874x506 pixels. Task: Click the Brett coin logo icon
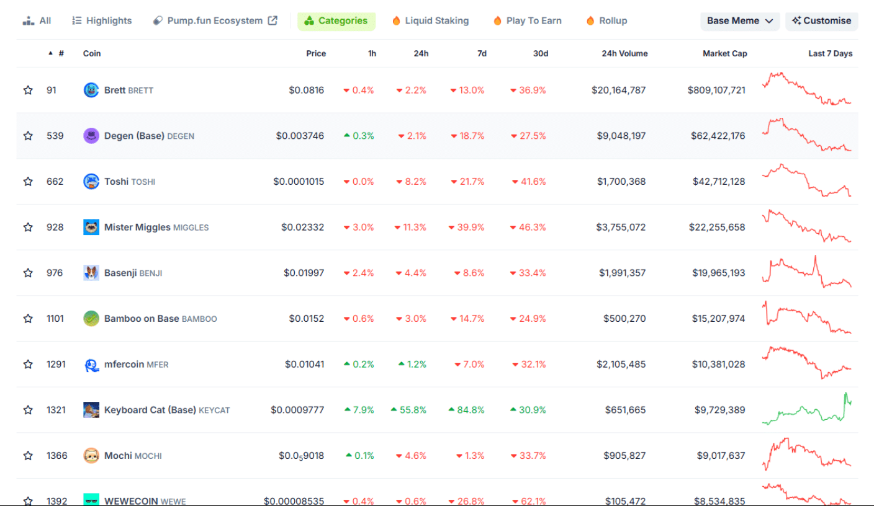(x=91, y=90)
